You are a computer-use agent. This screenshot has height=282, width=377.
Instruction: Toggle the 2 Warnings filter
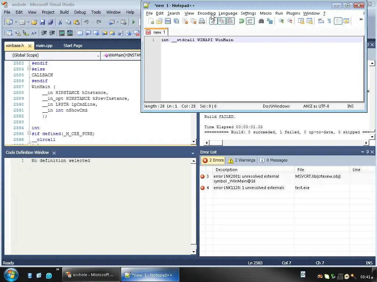(242, 160)
